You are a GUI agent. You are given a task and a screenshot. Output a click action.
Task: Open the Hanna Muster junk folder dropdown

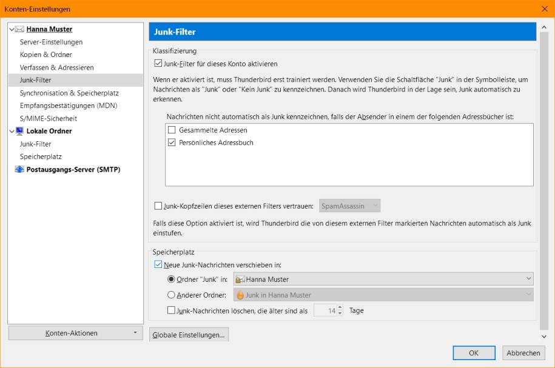click(x=383, y=279)
